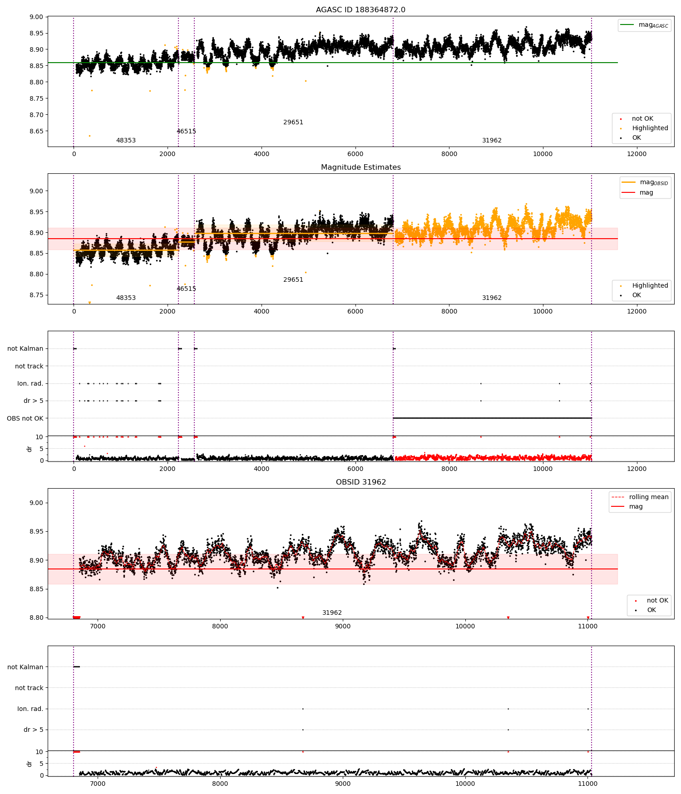Click y-tick '8.80' in OBSID 31962 plot
This screenshot has width=681, height=794.
click(x=36, y=618)
